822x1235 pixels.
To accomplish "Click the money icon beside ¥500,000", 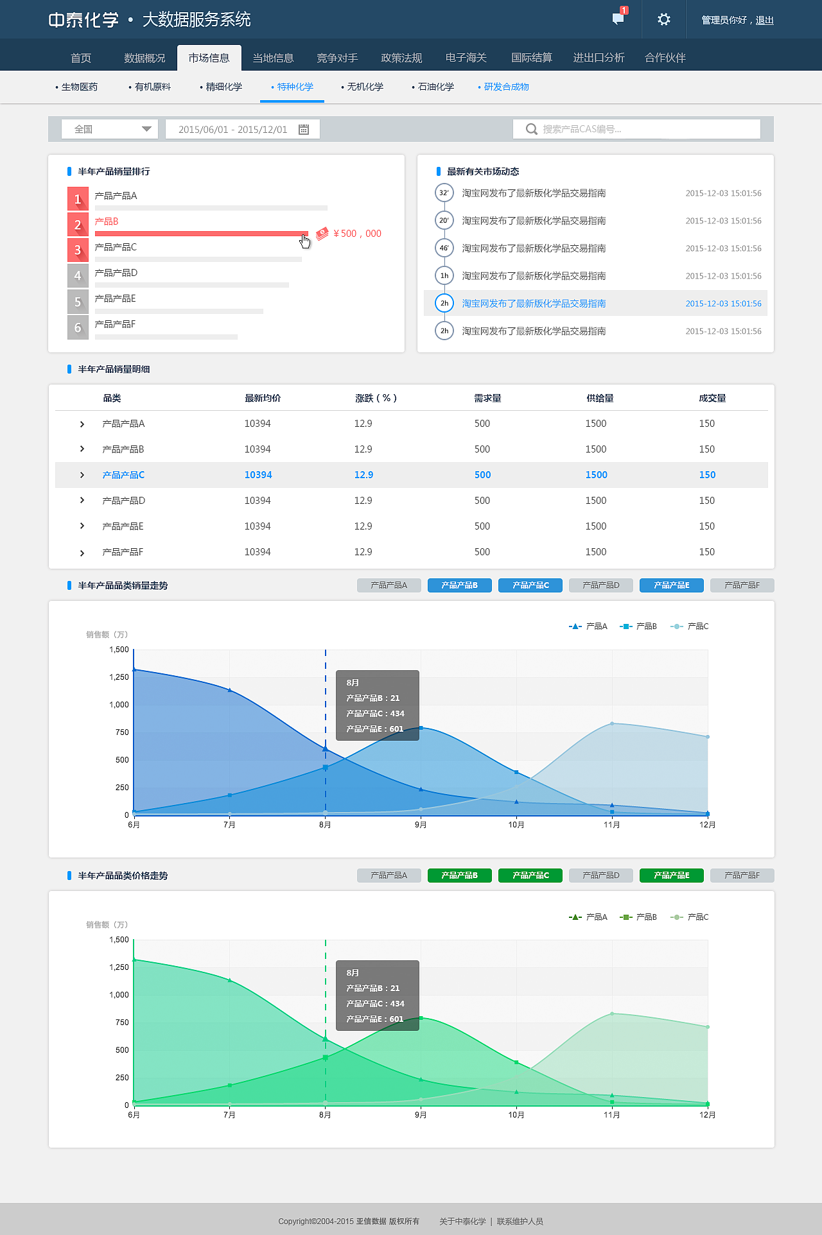I will [322, 234].
